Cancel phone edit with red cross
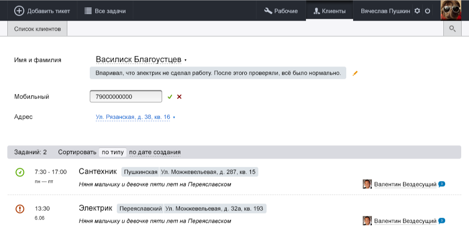This screenshot has height=247, width=469. point(179,97)
